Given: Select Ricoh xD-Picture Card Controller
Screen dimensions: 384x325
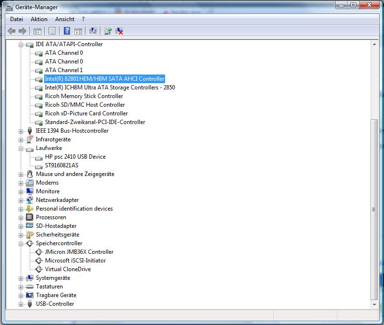Looking at the screenshot, I should tap(86, 113).
